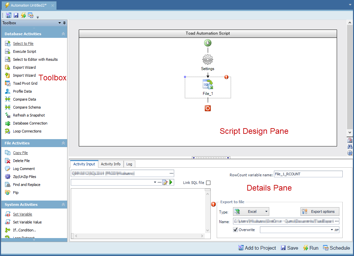Click the Toad Pivot Grid activity icon
The width and height of the screenshot is (354, 256).
pos(8,83)
